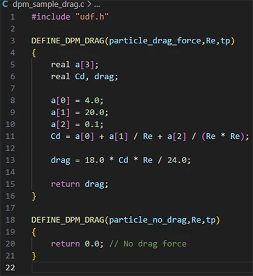The height and width of the screenshot is (276, 253).
Task: Click line number 11 in gutter
Action: pos(10,136)
